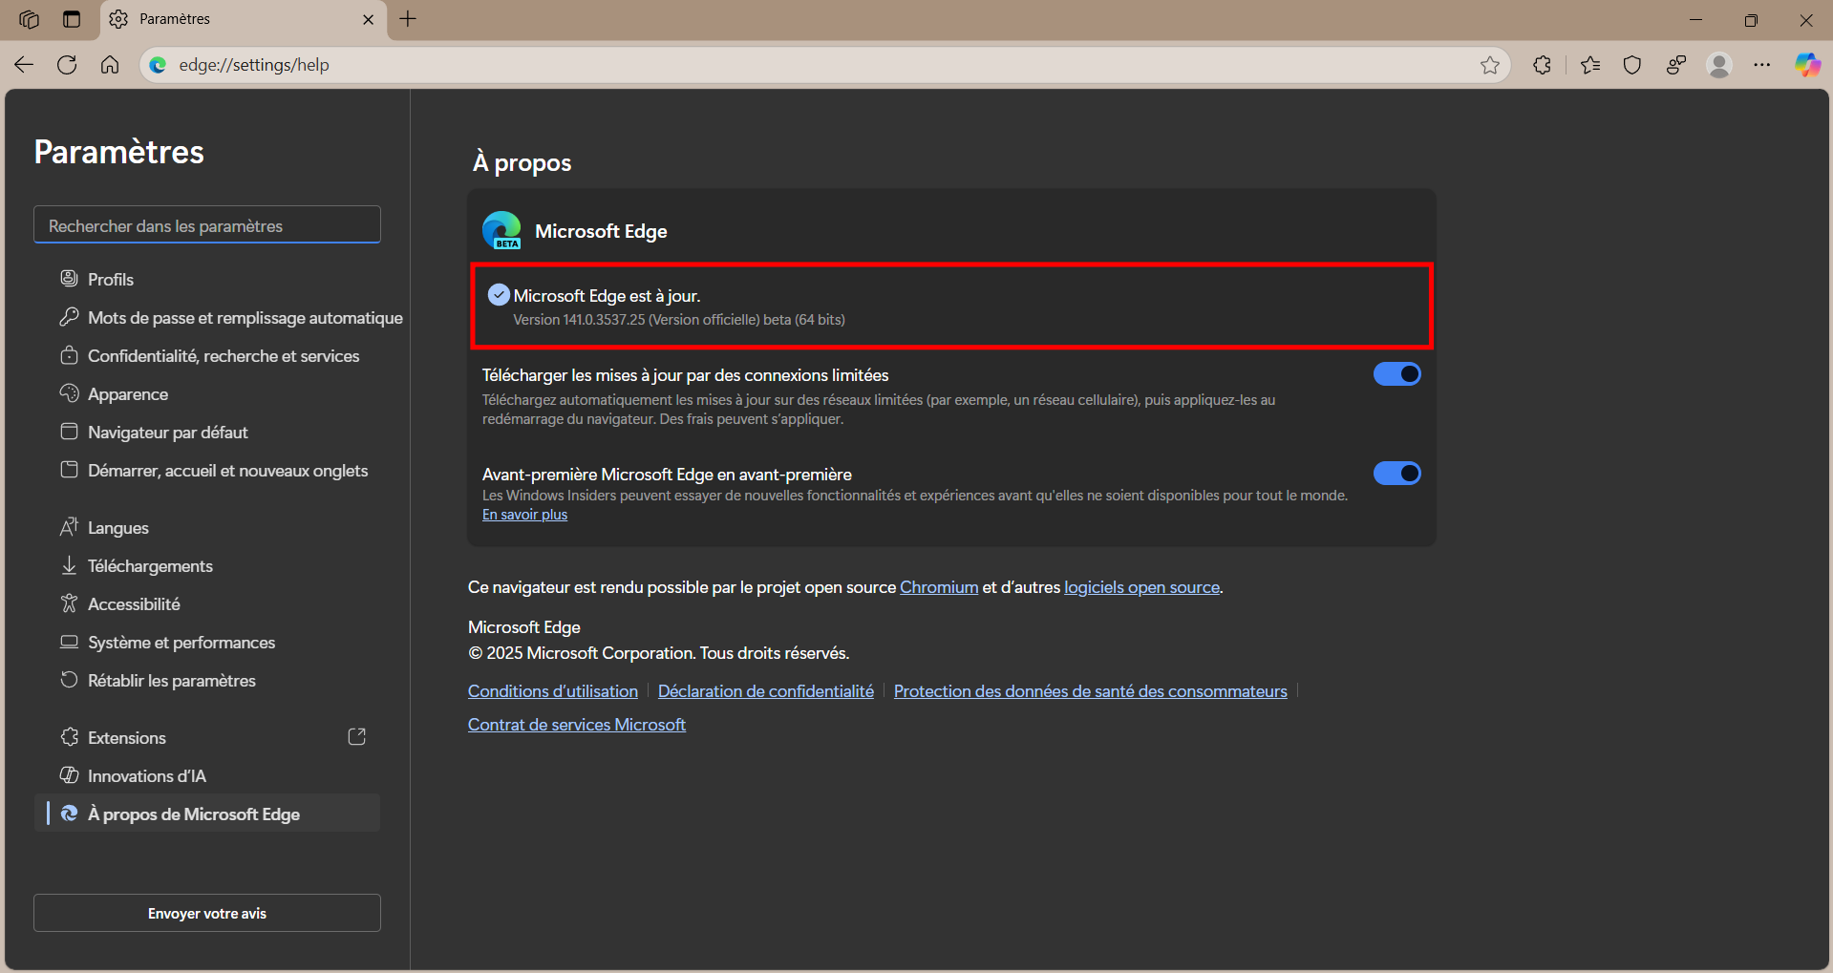
Task: Click the profile avatar icon
Action: tap(1718, 65)
